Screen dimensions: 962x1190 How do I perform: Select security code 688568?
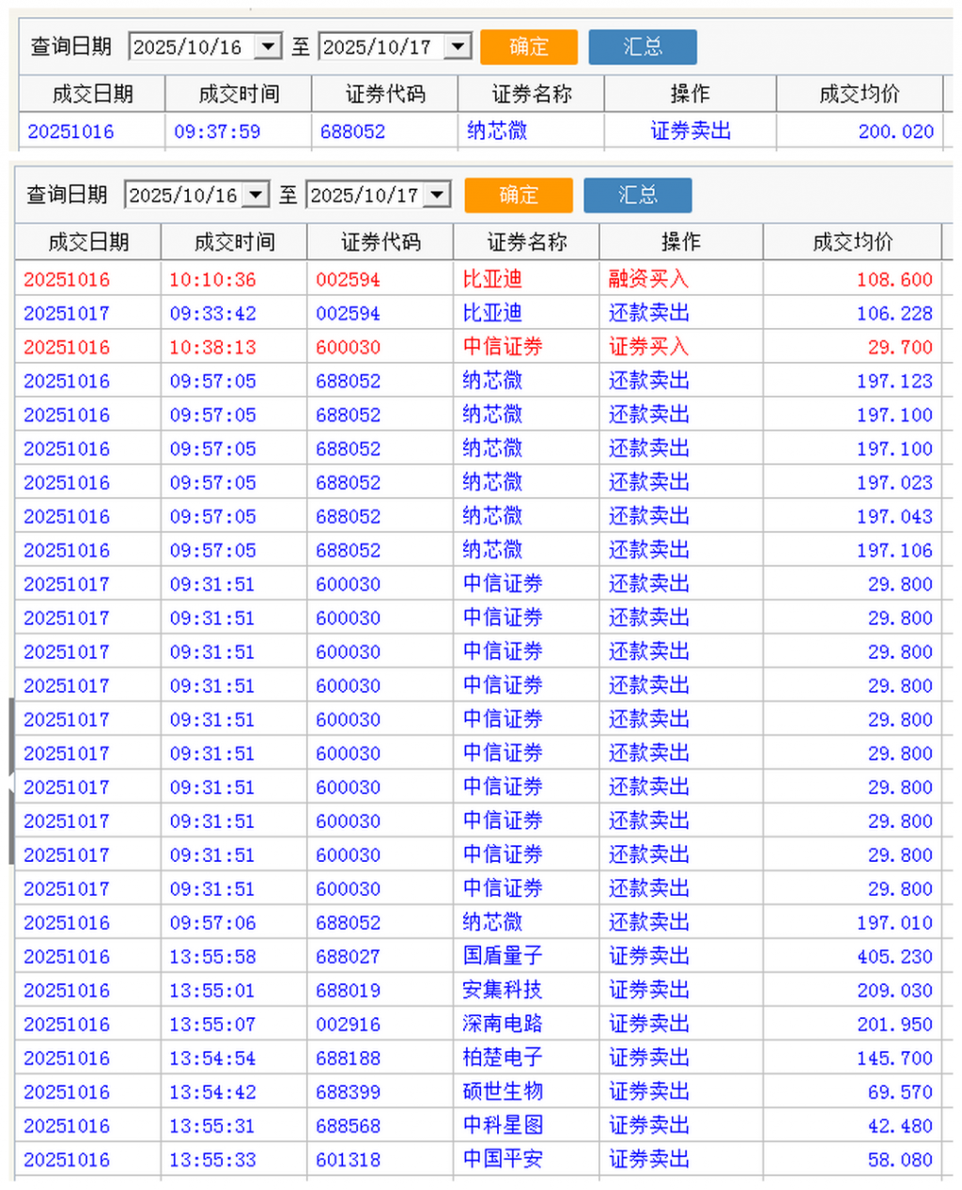(x=348, y=1125)
